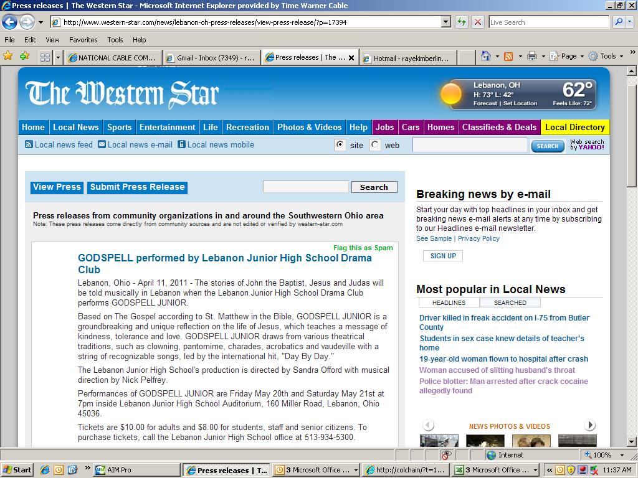
Task: Click the Refresh page icon
Action: (x=462, y=22)
